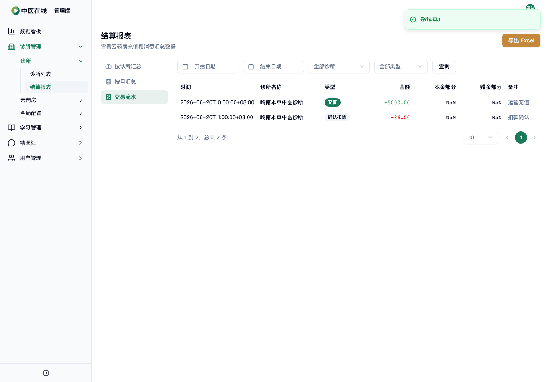Click the 导出成功 success check icon
The image size is (550, 382).
coord(413,19)
